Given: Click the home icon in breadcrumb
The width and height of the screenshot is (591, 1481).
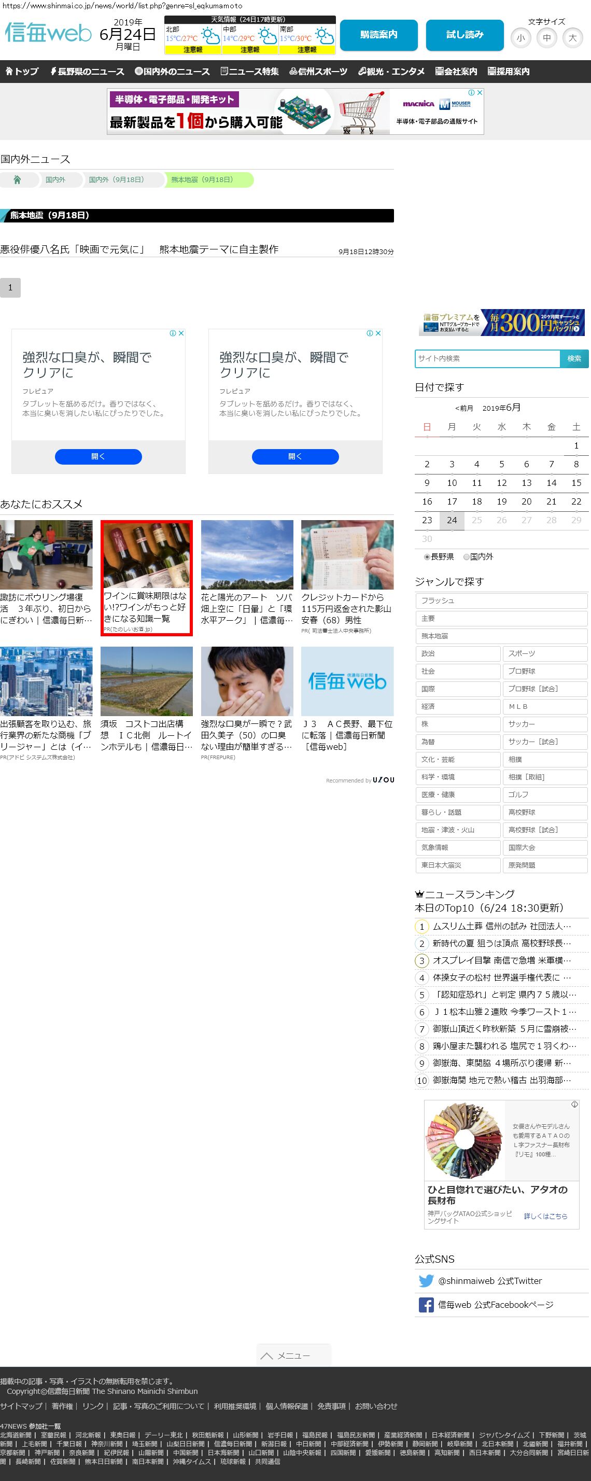Looking at the screenshot, I should [x=17, y=180].
